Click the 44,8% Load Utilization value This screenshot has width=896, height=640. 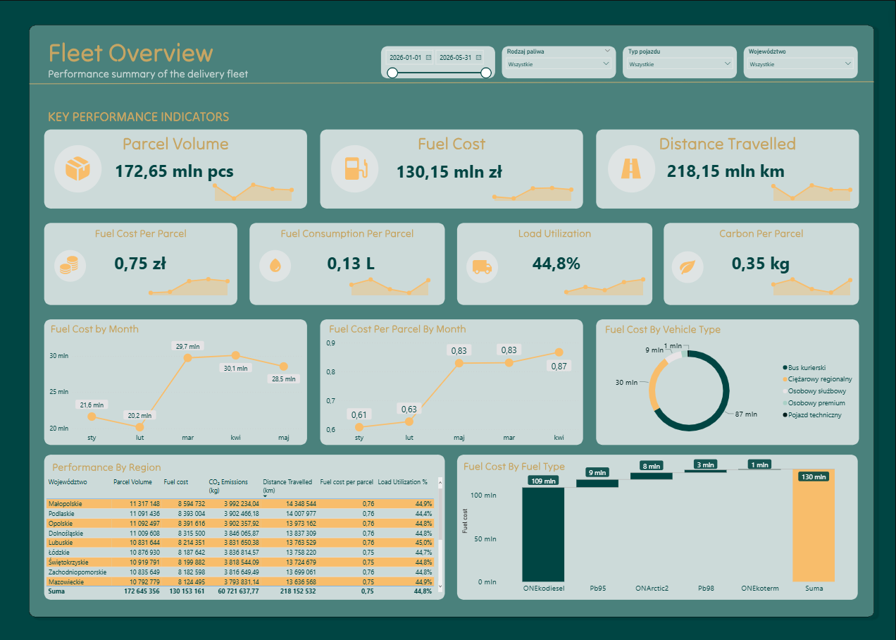tap(556, 264)
